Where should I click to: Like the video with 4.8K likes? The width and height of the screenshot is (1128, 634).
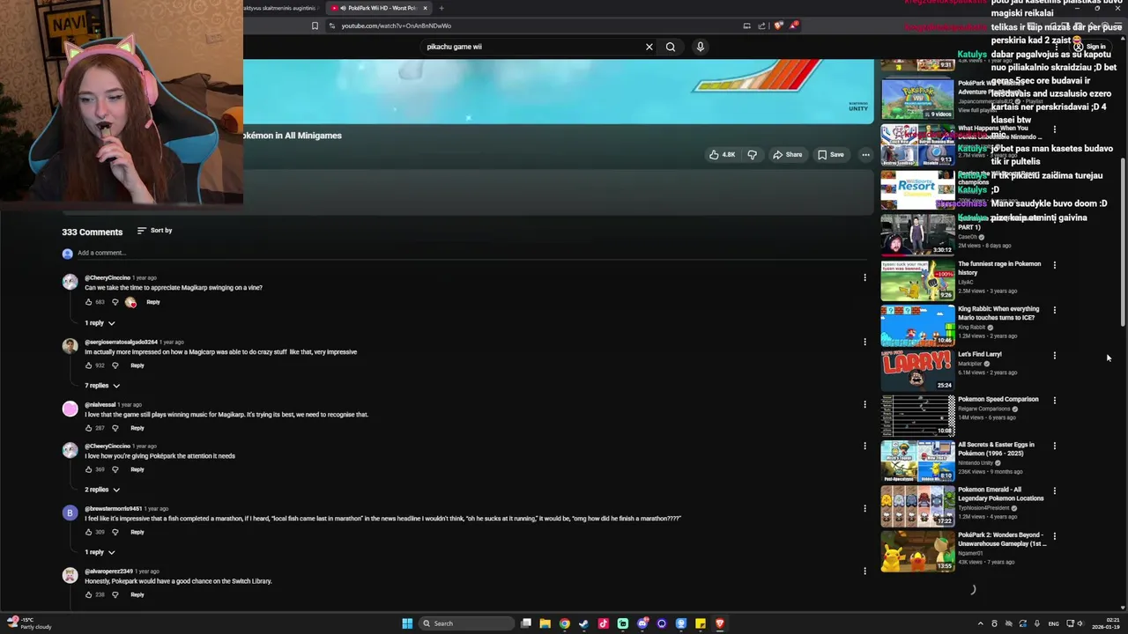(x=722, y=155)
